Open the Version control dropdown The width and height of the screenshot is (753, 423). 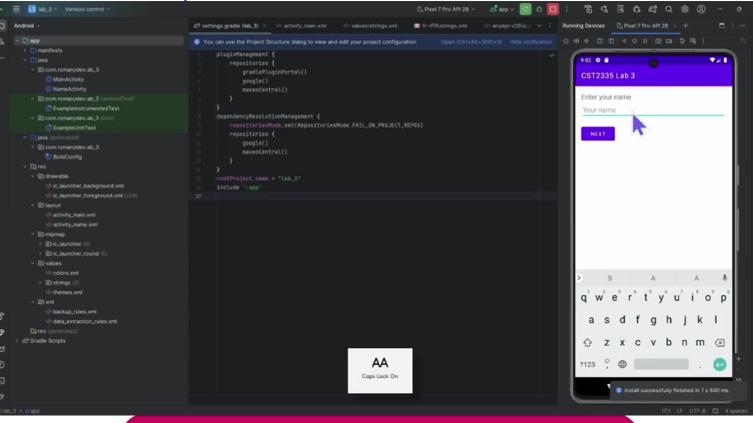[x=87, y=9]
